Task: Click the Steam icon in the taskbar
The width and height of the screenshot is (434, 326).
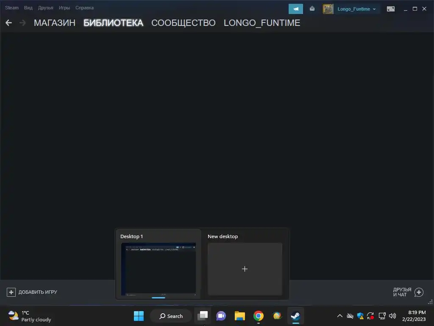Action: click(x=295, y=316)
